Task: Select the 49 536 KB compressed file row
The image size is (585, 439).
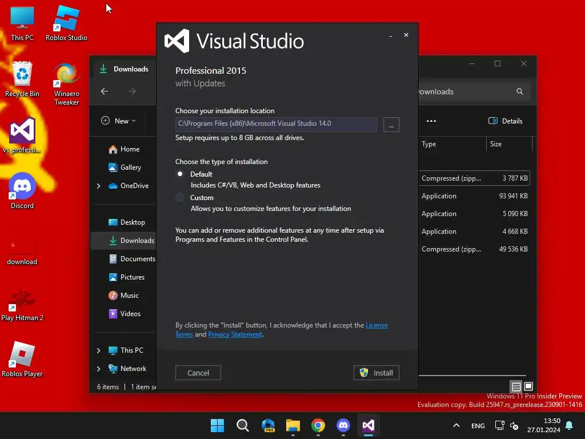Action: [474, 249]
